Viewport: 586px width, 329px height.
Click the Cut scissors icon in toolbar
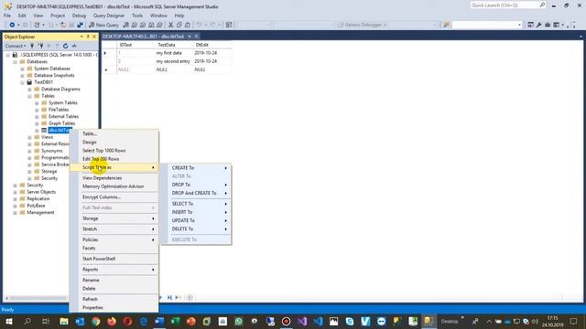pyautogui.click(x=171, y=25)
